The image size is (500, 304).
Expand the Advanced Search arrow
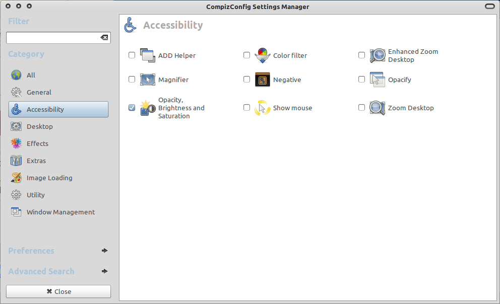tap(104, 271)
